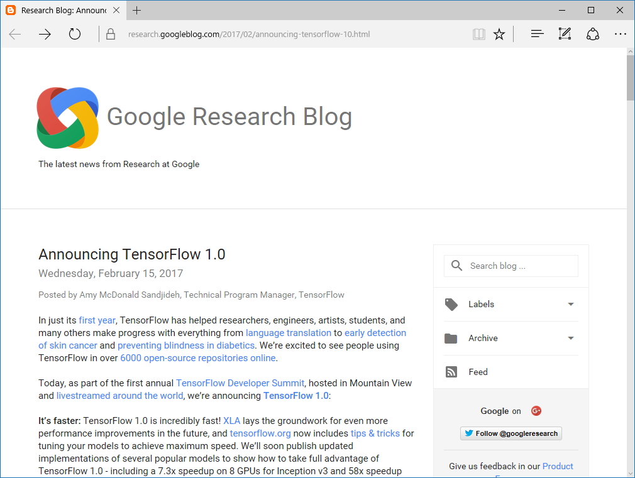Click the Google+ icon in the sidebar

(x=536, y=411)
